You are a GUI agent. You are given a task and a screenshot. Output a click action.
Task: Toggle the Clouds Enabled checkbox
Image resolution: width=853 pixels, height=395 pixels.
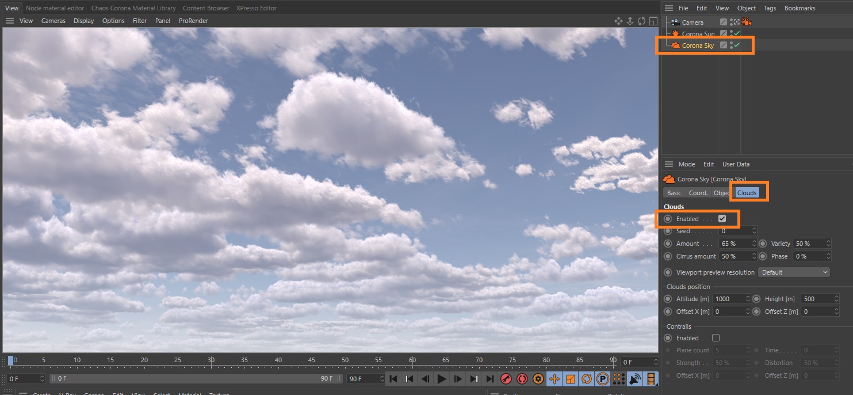pyautogui.click(x=722, y=218)
